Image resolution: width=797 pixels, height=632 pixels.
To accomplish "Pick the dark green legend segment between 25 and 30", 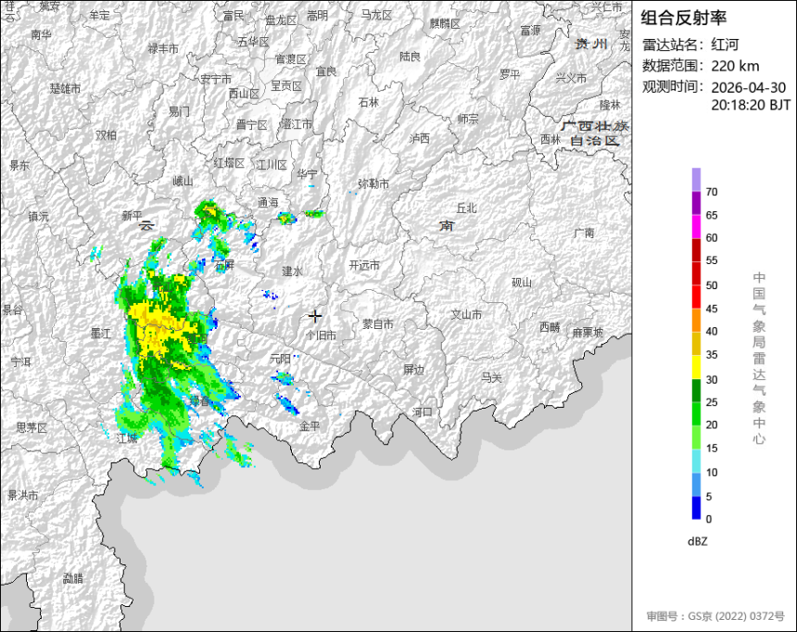I will click(x=696, y=390).
